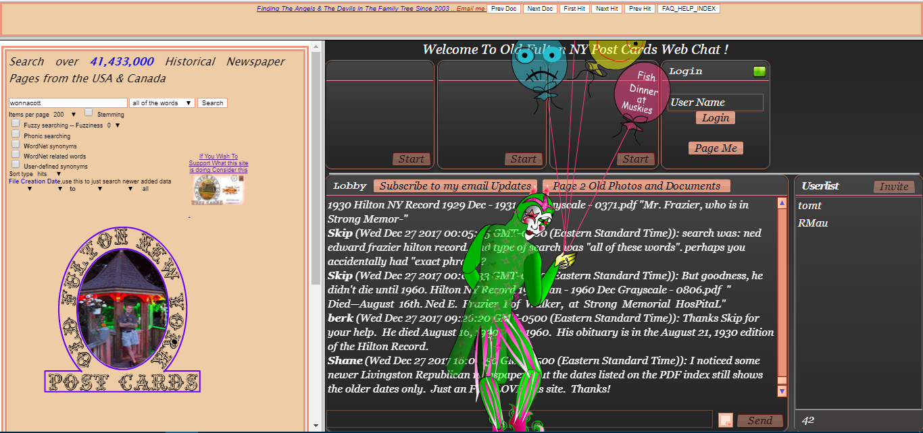The image size is (923, 433).
Task: Click the small square icon beside Send
Action: point(725,420)
